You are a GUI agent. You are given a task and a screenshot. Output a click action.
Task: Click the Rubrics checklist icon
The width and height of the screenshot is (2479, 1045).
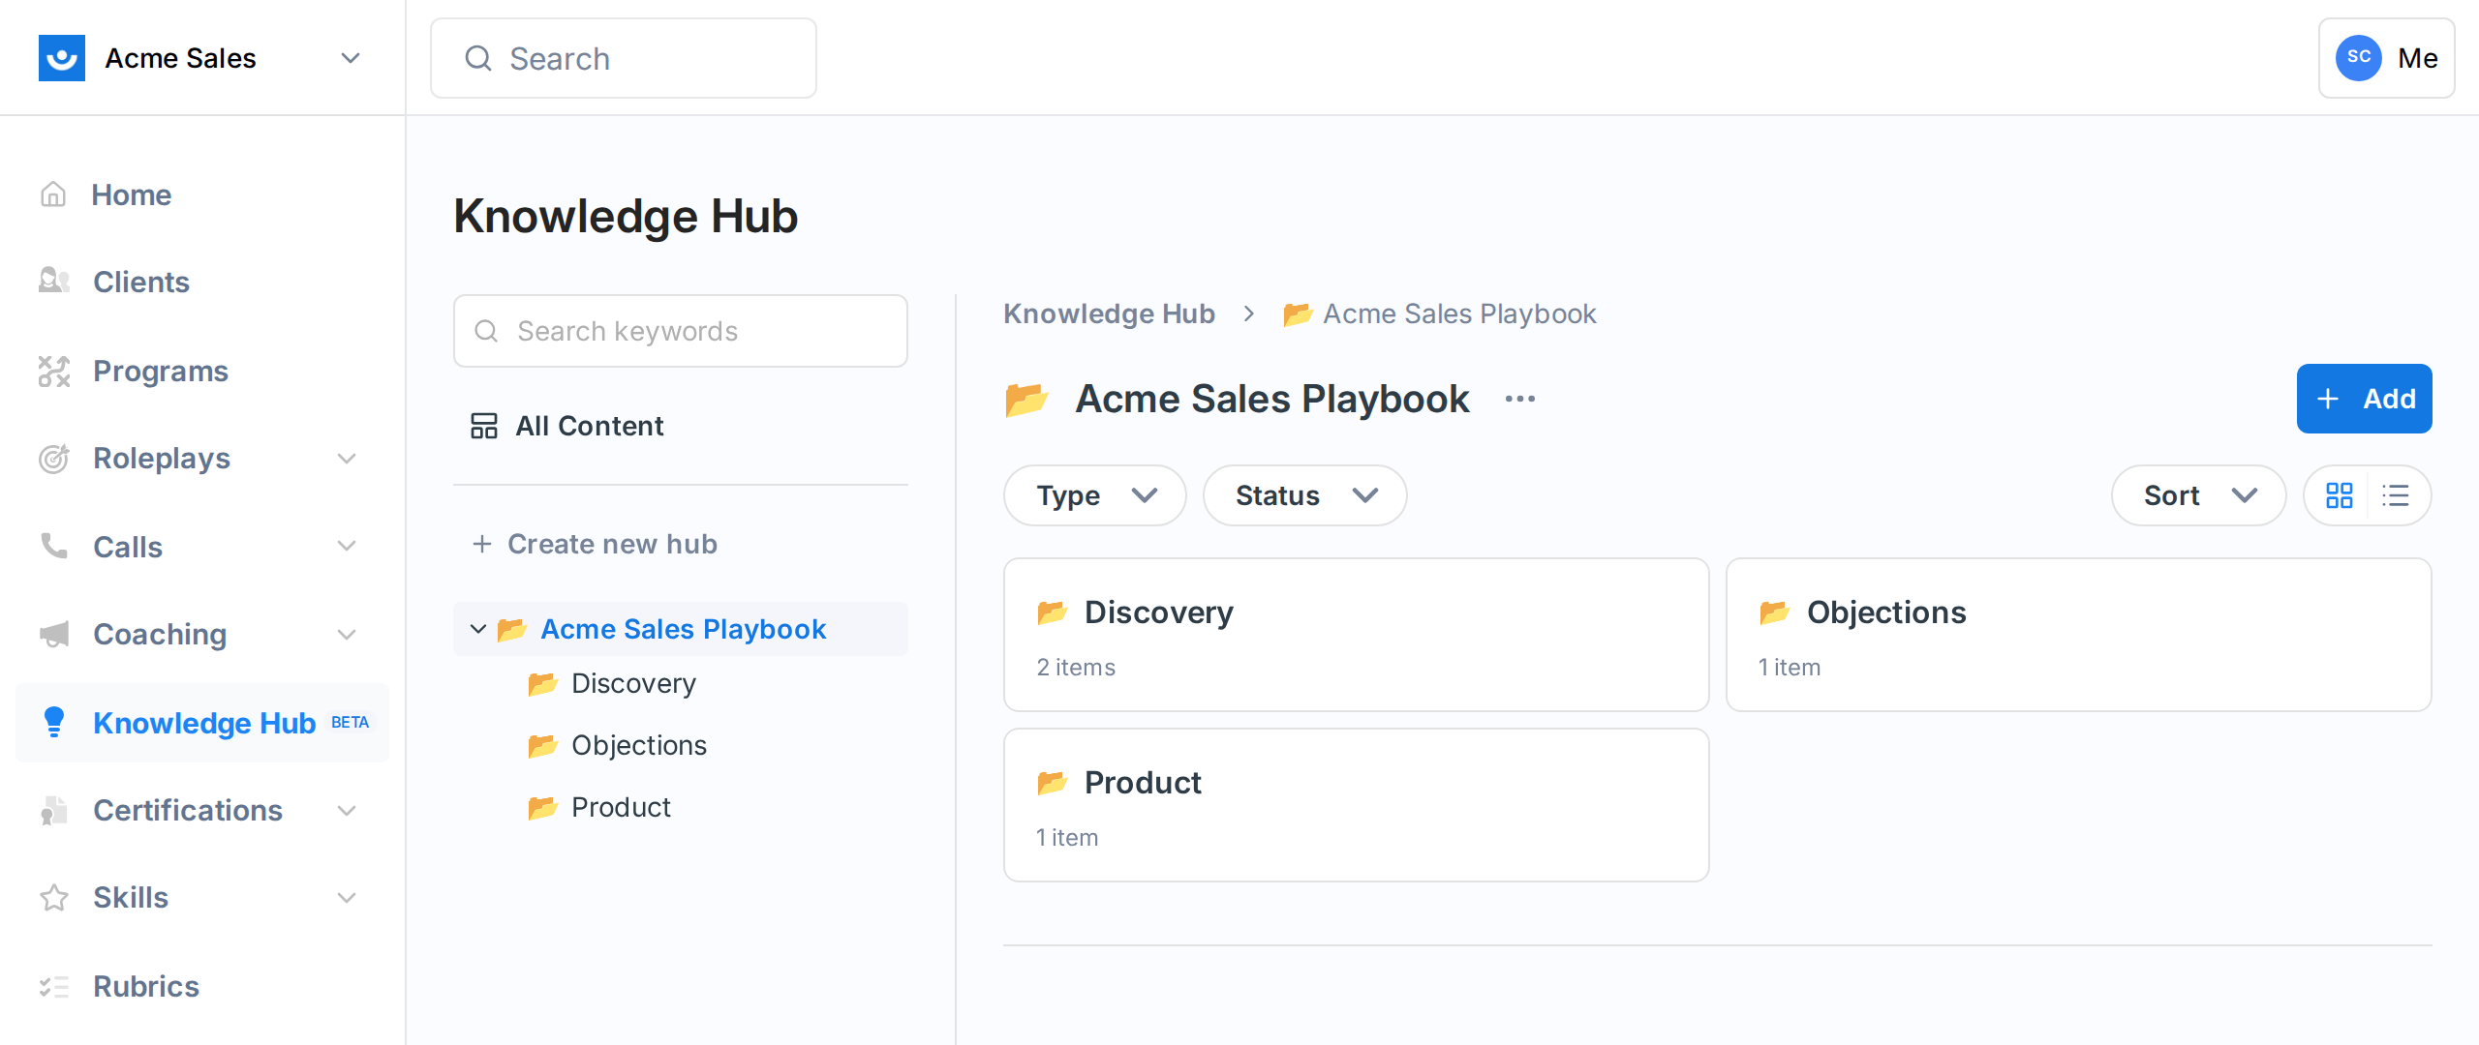(54, 986)
